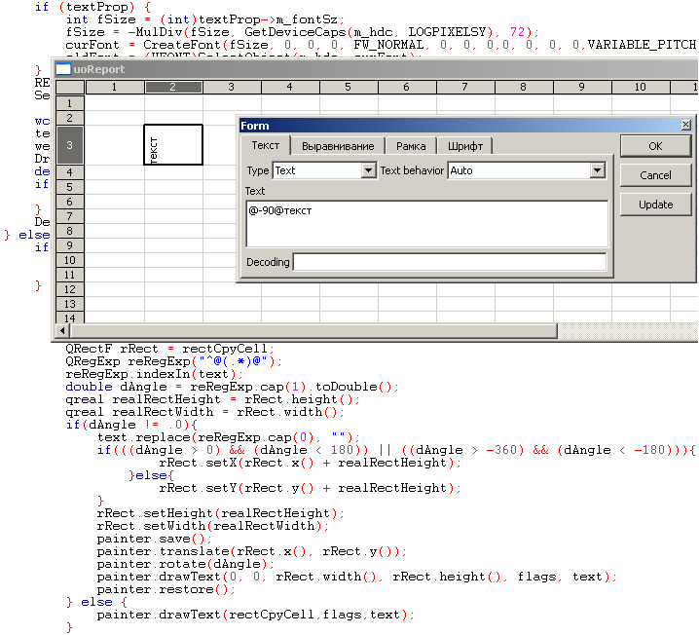Select column header 2

click(173, 88)
